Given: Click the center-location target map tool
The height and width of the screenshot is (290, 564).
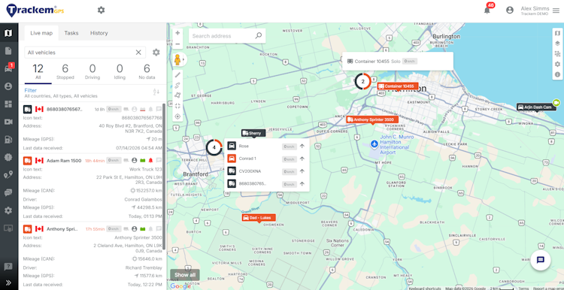Looking at the screenshot, I should click(x=177, y=116).
